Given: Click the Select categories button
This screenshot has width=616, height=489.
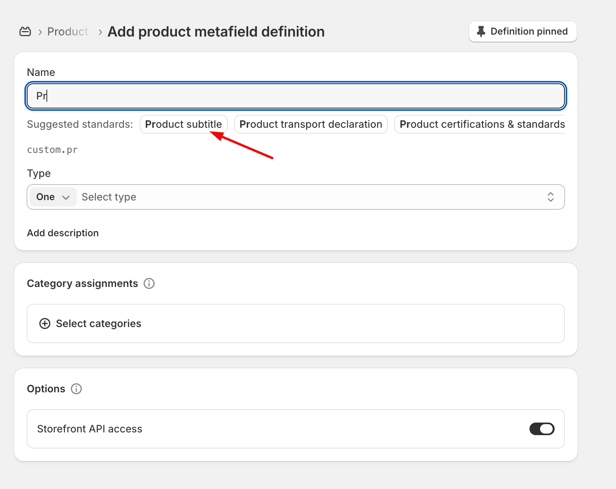Looking at the screenshot, I should coord(98,324).
